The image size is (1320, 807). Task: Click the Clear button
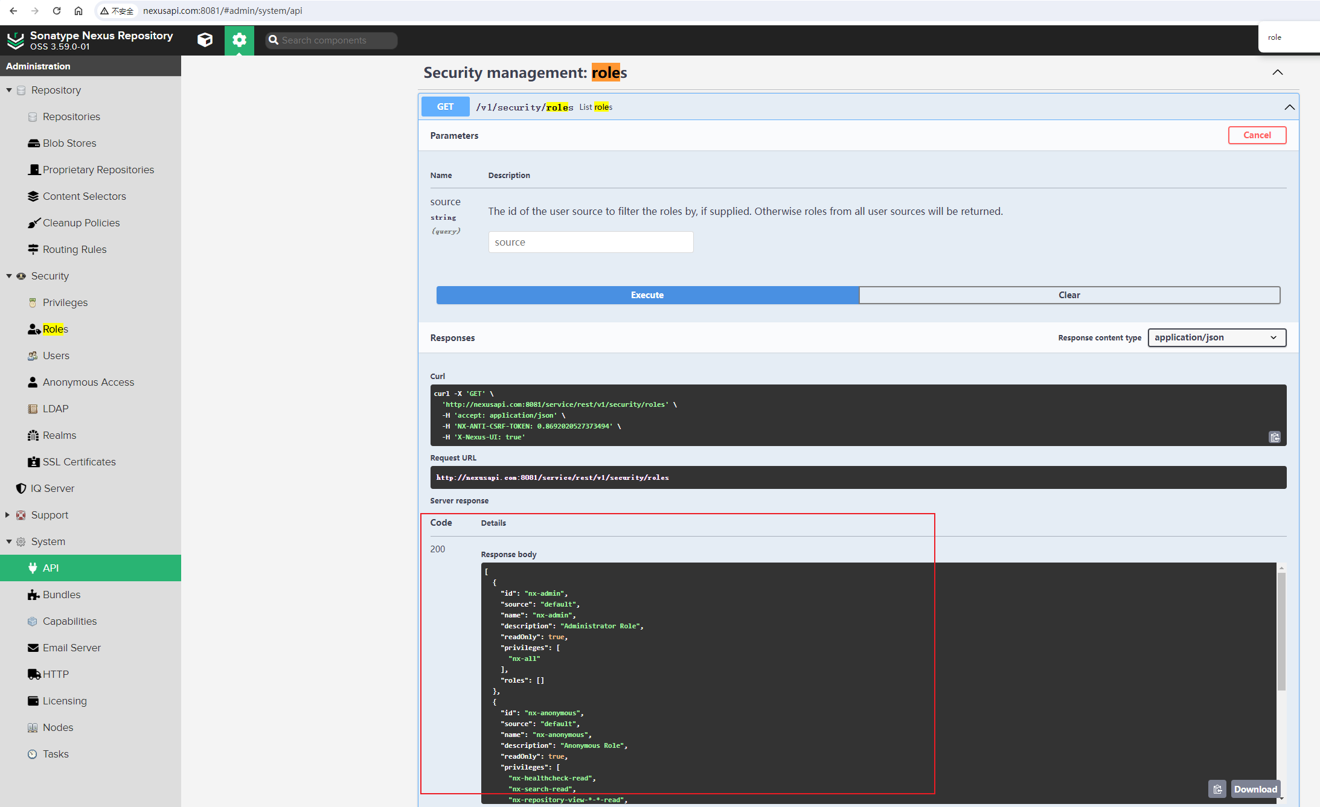pos(1069,295)
